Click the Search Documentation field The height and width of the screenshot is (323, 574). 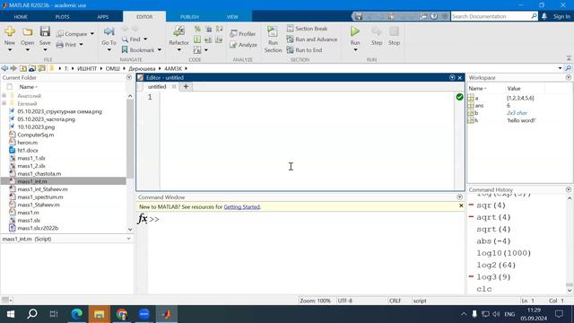click(x=491, y=16)
